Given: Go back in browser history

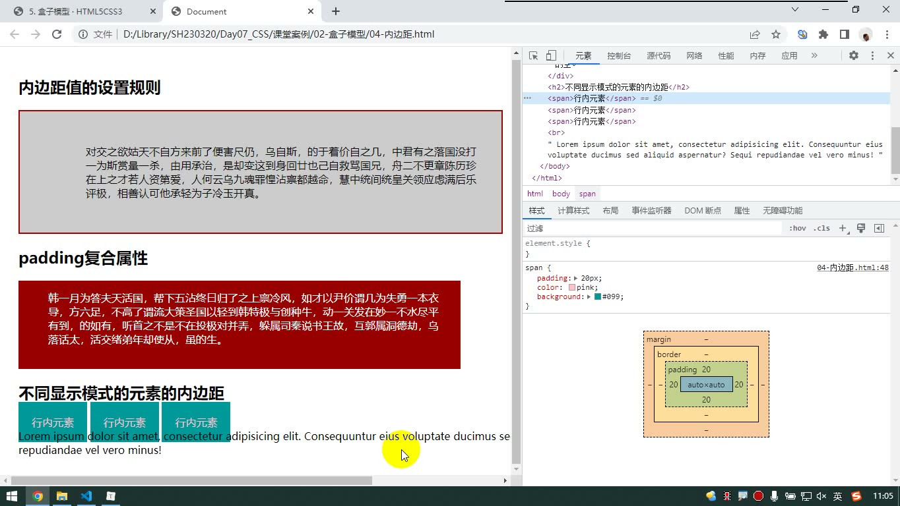Looking at the screenshot, I should (x=15, y=34).
